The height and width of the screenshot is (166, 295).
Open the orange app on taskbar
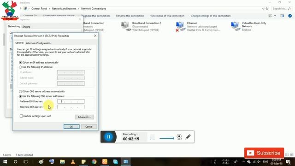pos(105,162)
